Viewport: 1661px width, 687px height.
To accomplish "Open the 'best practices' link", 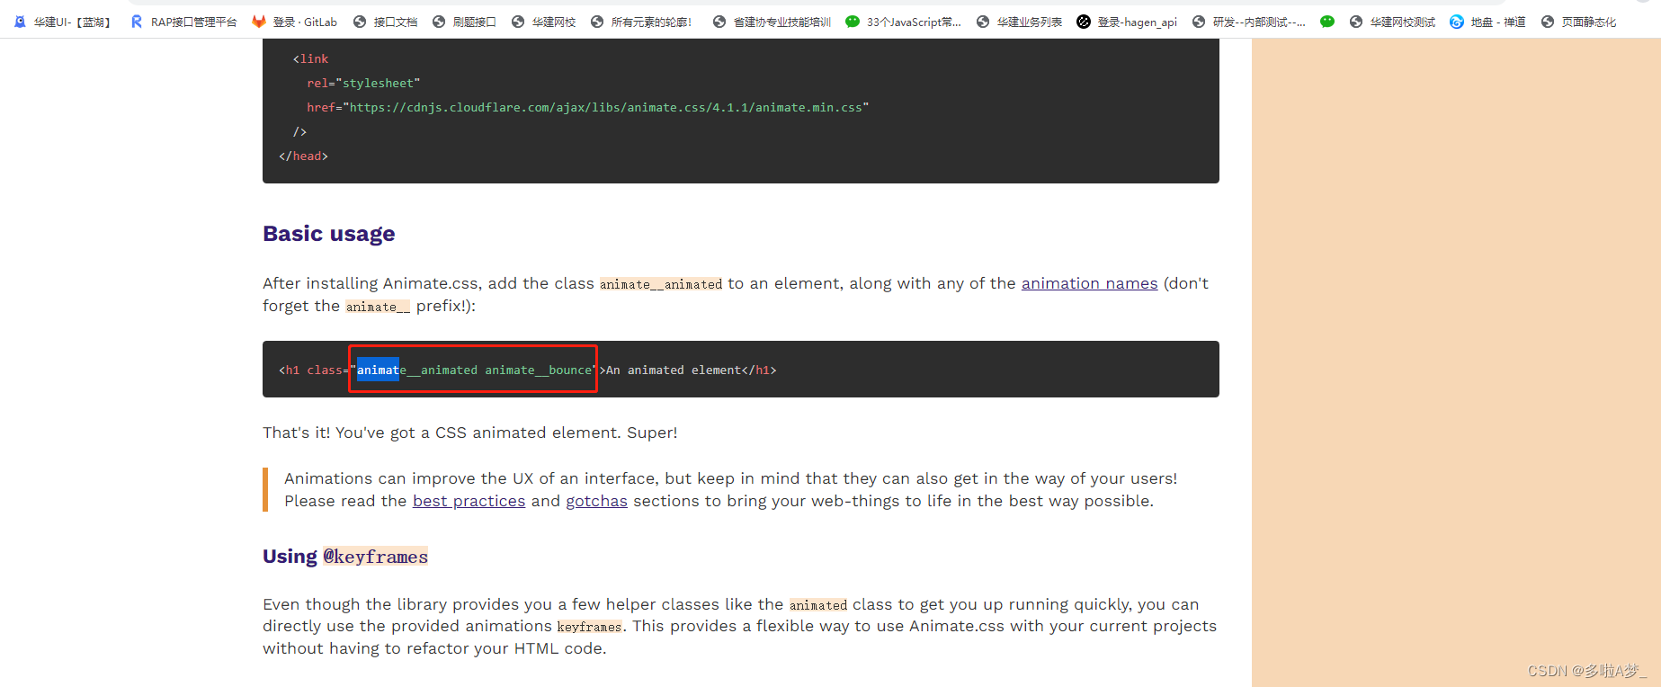I will click(469, 501).
